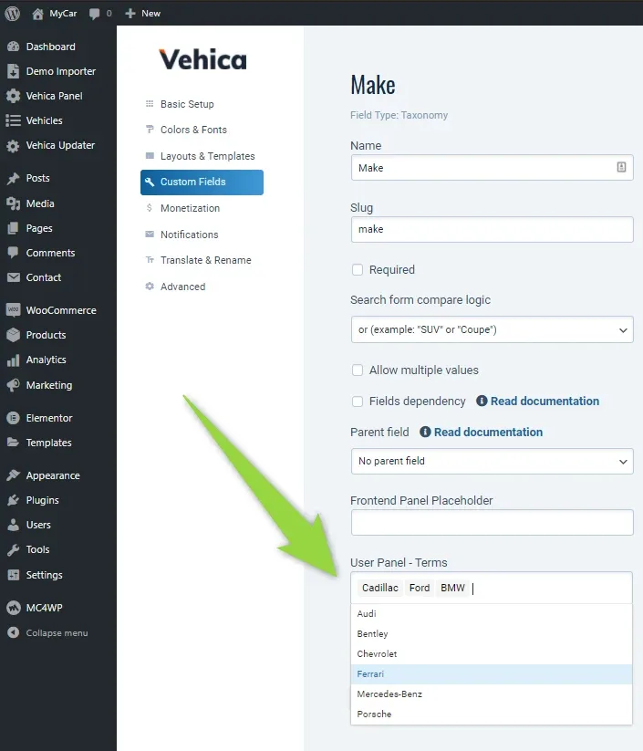Select Audi from terms list
Viewport: 643px width, 751px height.
click(x=492, y=613)
